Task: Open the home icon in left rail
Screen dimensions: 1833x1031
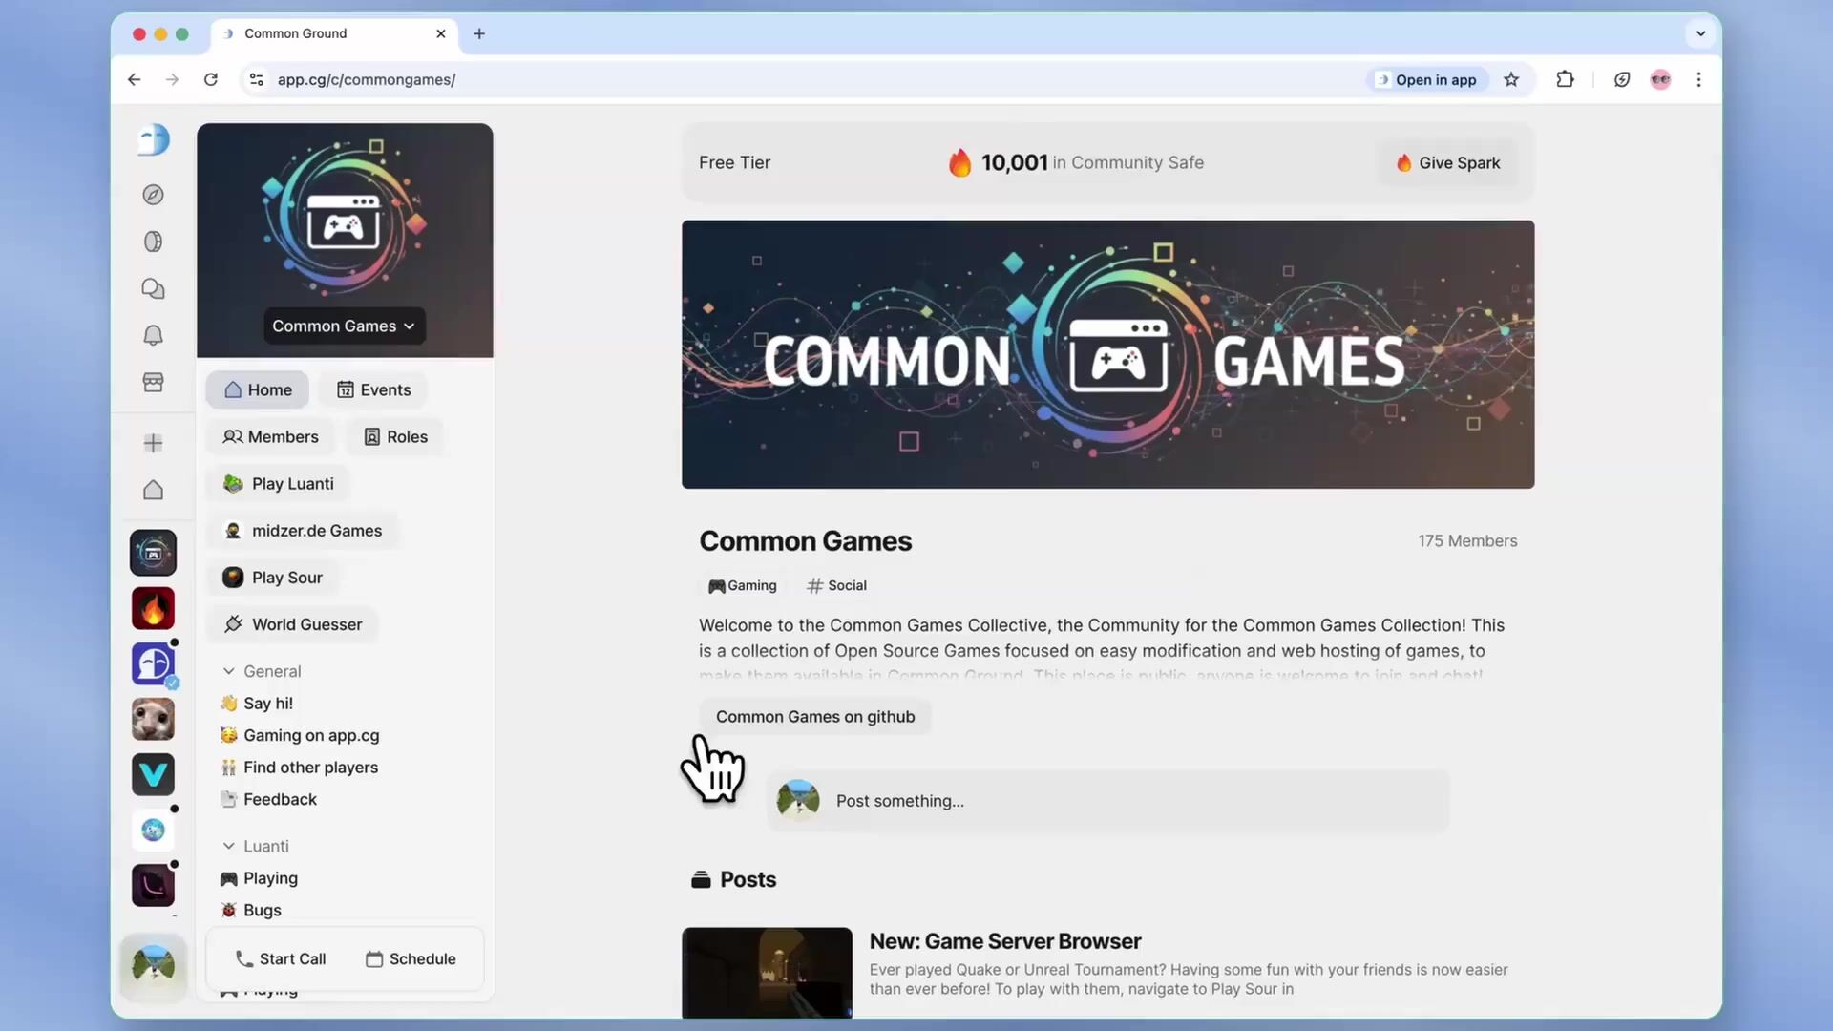Action: (x=153, y=490)
